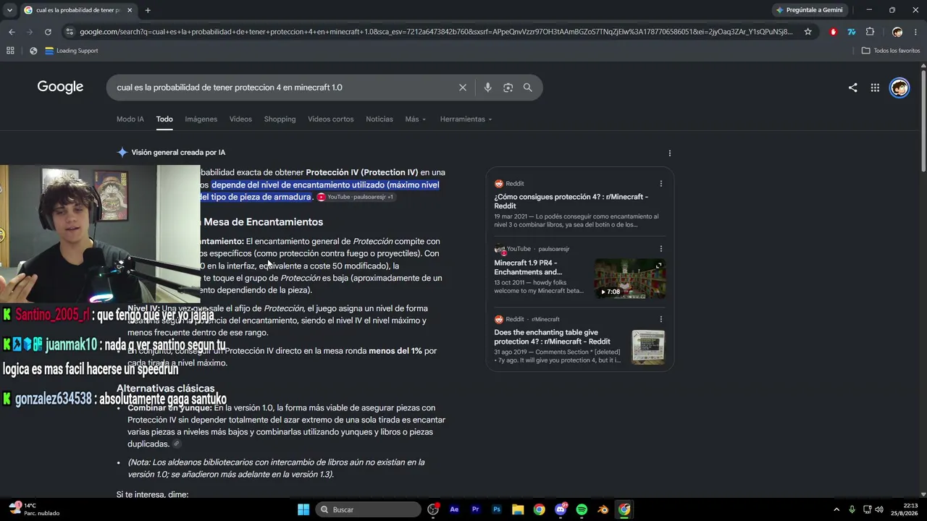Open the Windows Start menu

[303, 509]
